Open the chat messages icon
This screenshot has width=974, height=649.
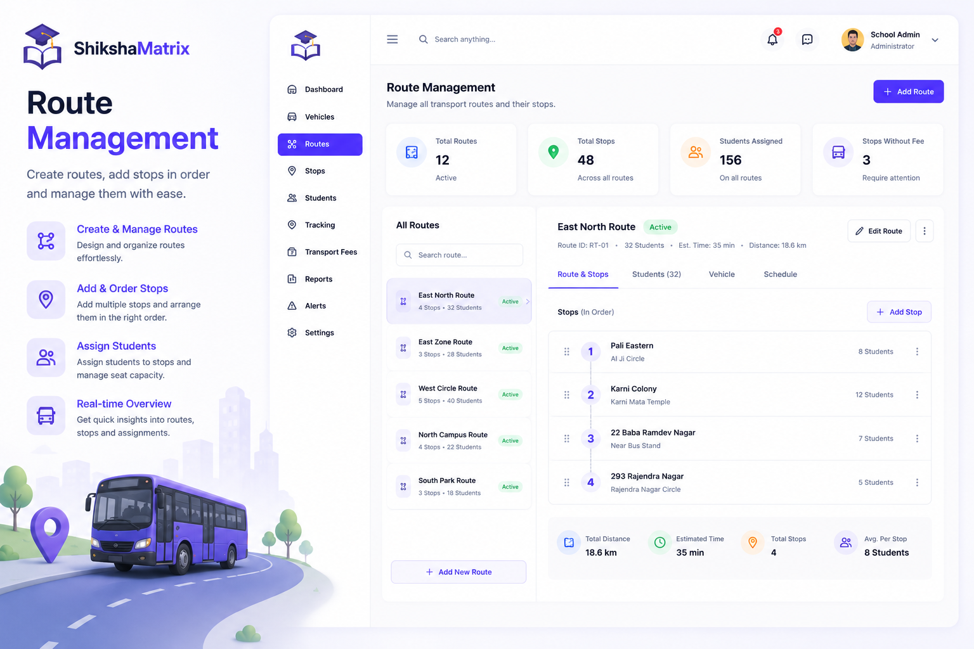807,39
